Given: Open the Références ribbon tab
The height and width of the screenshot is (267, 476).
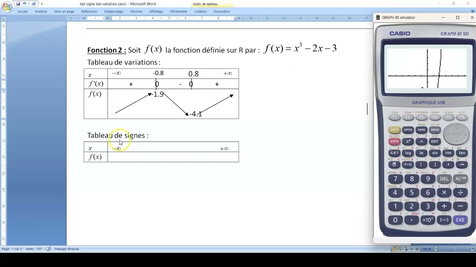Looking at the screenshot, I should coord(89,11).
